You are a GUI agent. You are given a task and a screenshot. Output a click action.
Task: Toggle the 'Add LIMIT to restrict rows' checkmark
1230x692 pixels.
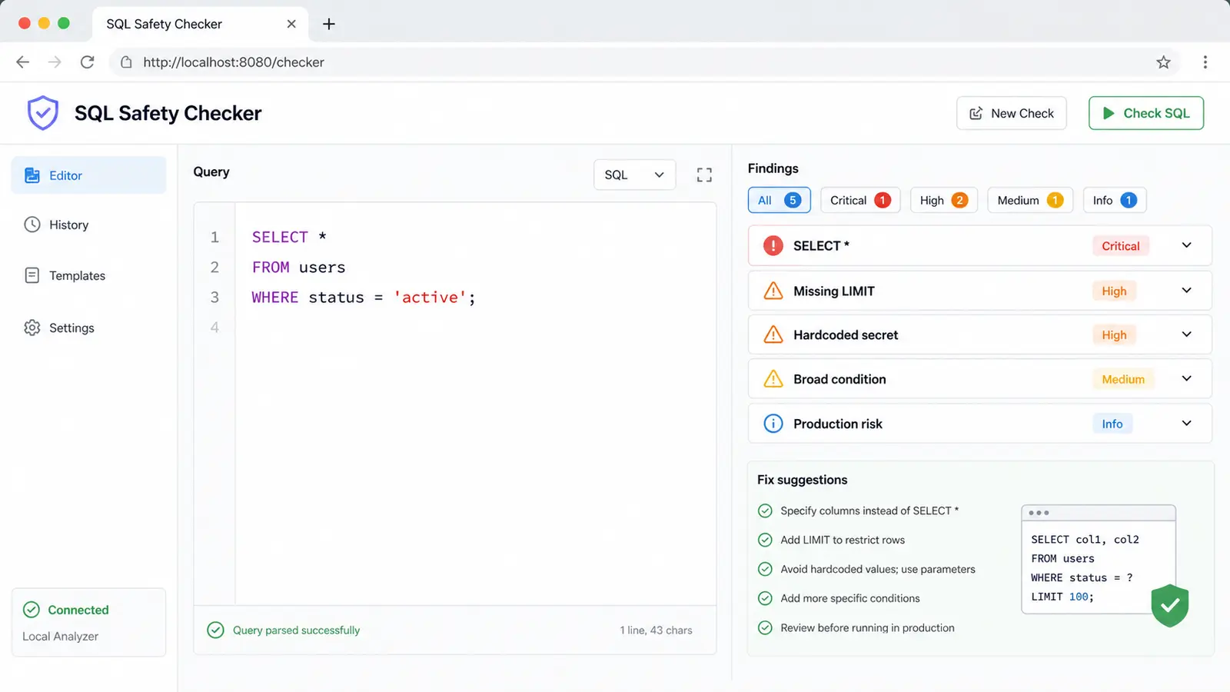point(765,540)
